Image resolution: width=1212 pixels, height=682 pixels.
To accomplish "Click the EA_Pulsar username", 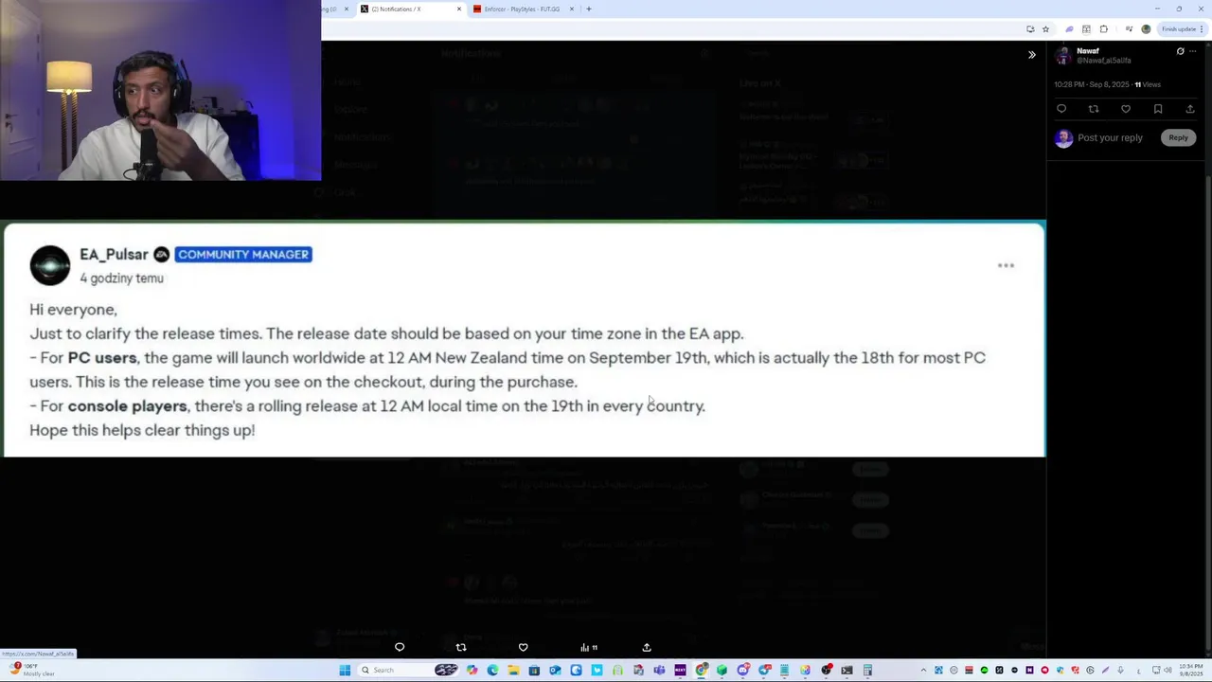I will (x=114, y=254).
